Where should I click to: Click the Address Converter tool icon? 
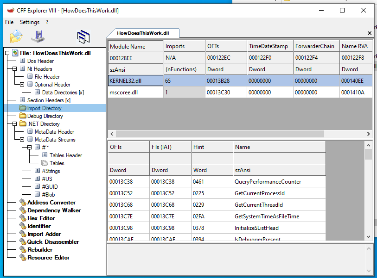tap(23, 202)
